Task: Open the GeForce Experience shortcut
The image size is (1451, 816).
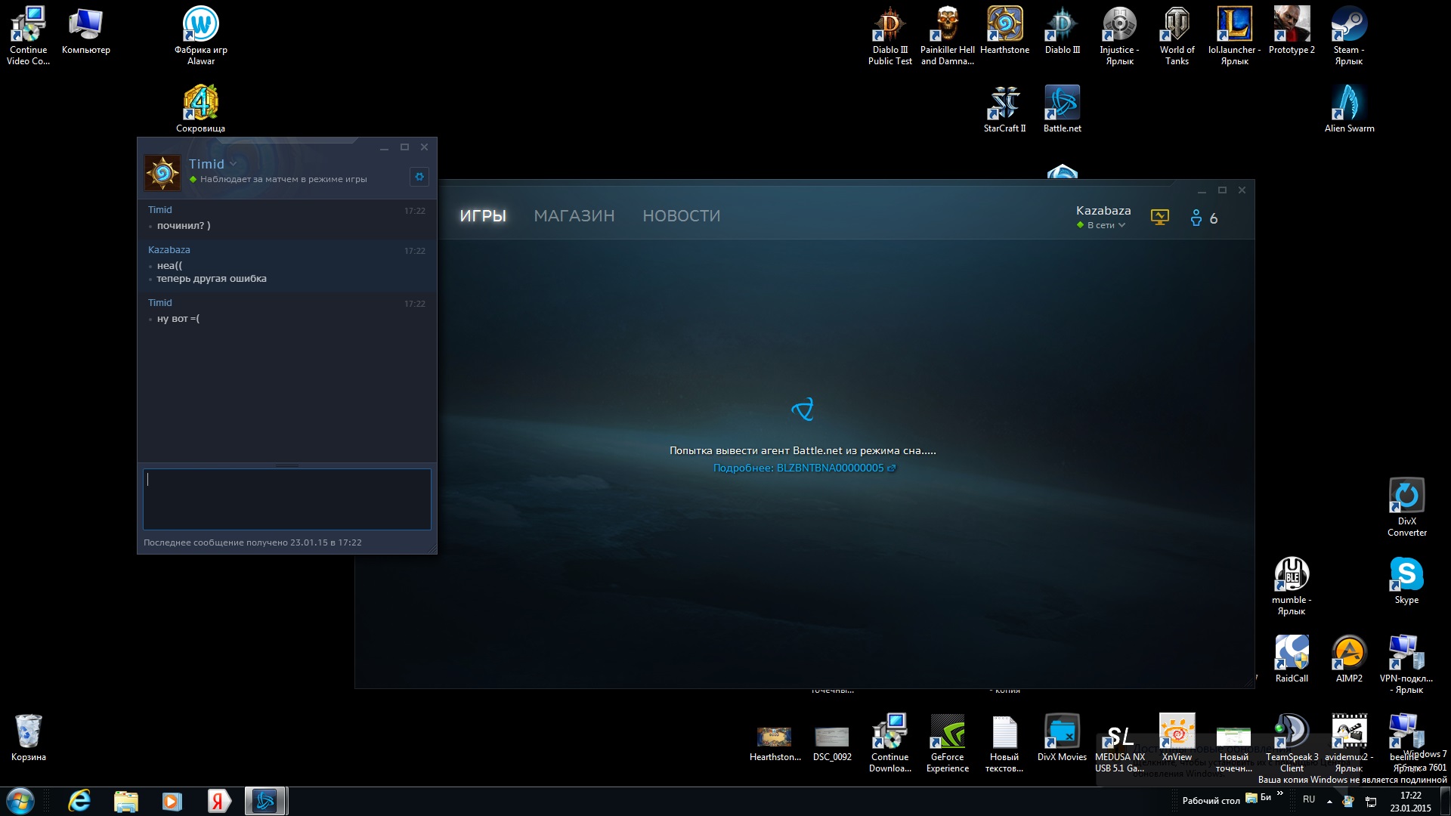Action: [x=948, y=743]
